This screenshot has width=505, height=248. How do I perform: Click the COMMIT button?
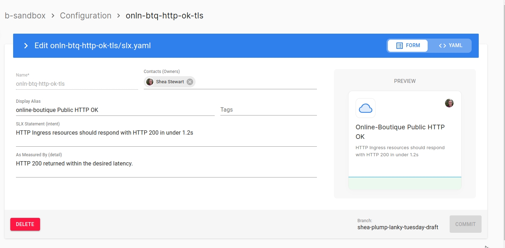point(465,224)
